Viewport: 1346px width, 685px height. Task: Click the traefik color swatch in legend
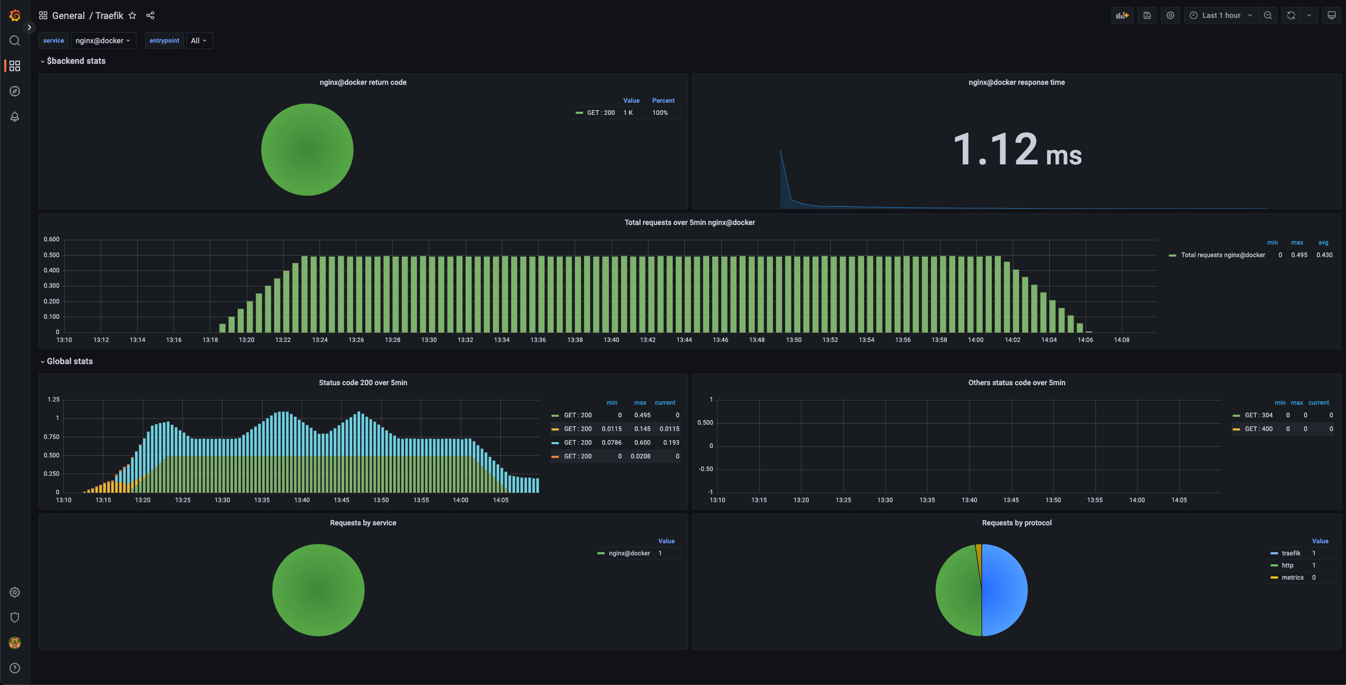tap(1274, 553)
